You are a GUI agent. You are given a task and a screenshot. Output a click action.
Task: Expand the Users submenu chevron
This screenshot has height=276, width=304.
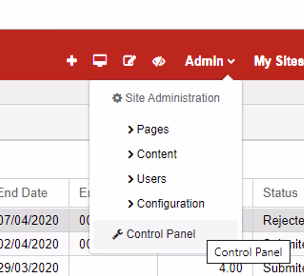pyautogui.click(x=131, y=179)
